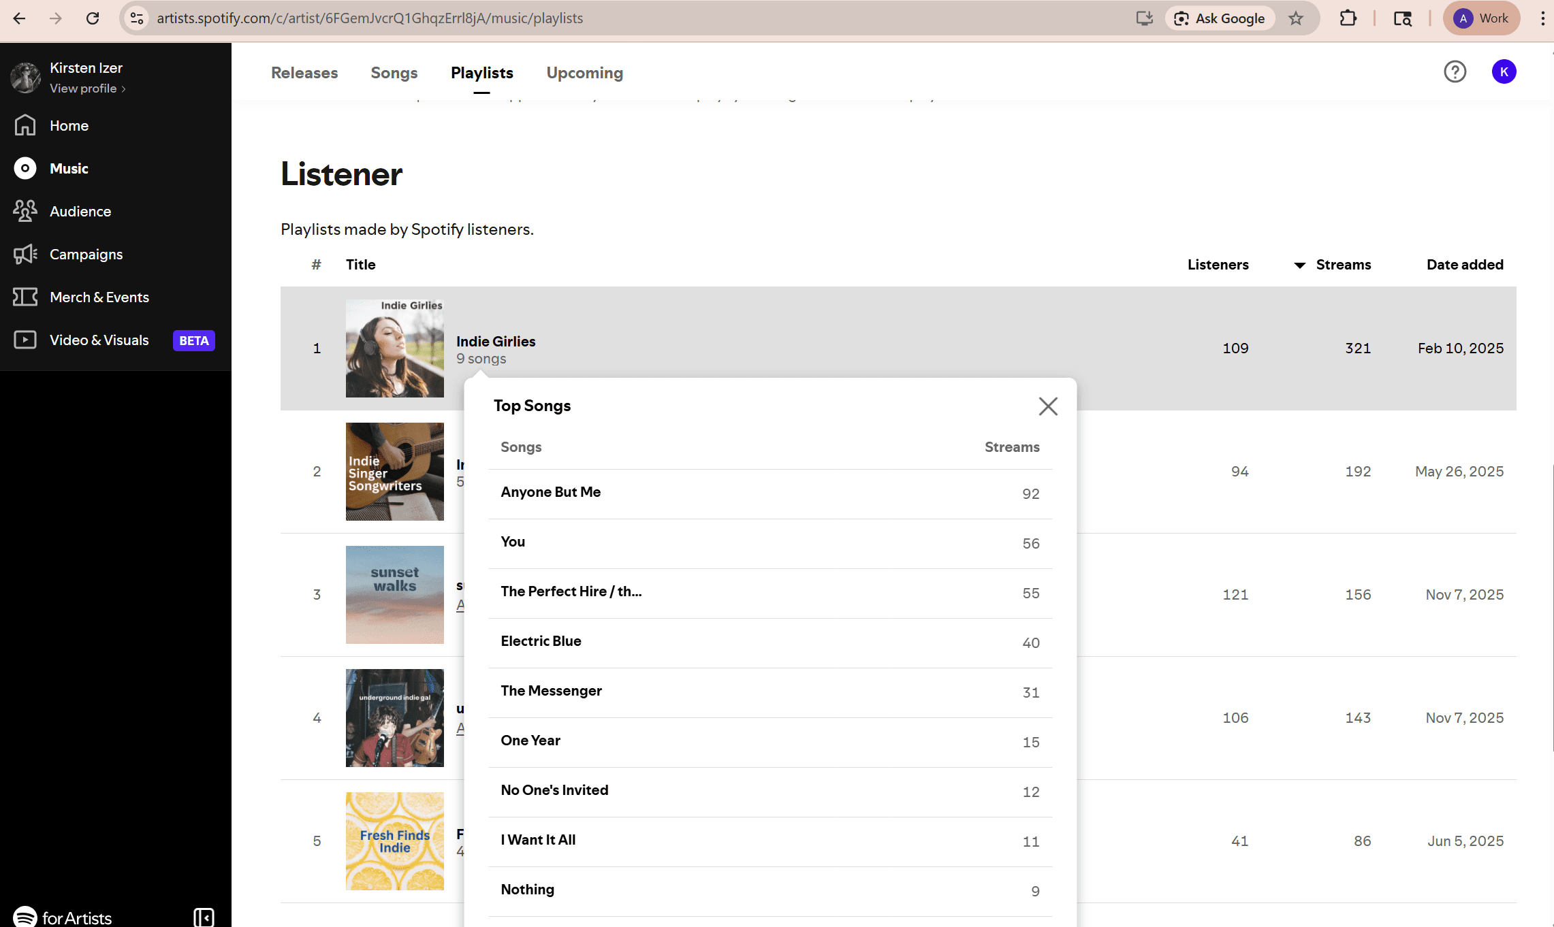Open the Campaigns megaphone icon
Viewport: 1554px width, 927px height.
25,254
